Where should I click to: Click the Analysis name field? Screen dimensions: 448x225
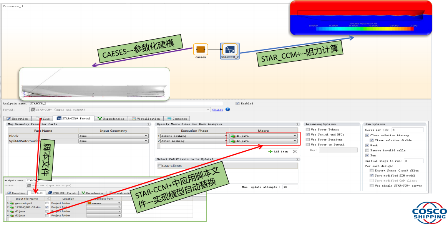(126, 103)
